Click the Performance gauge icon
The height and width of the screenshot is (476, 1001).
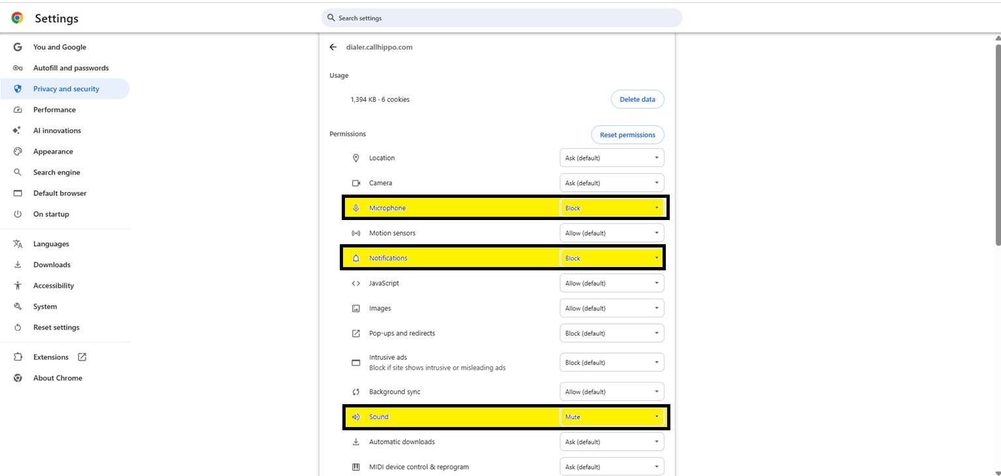[18, 110]
